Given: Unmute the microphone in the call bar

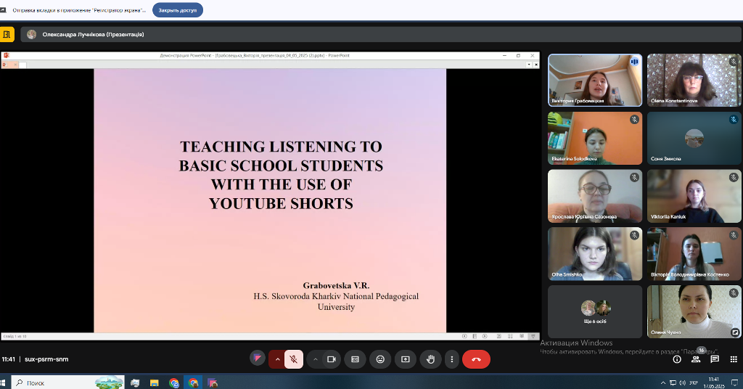Looking at the screenshot, I should click(294, 359).
